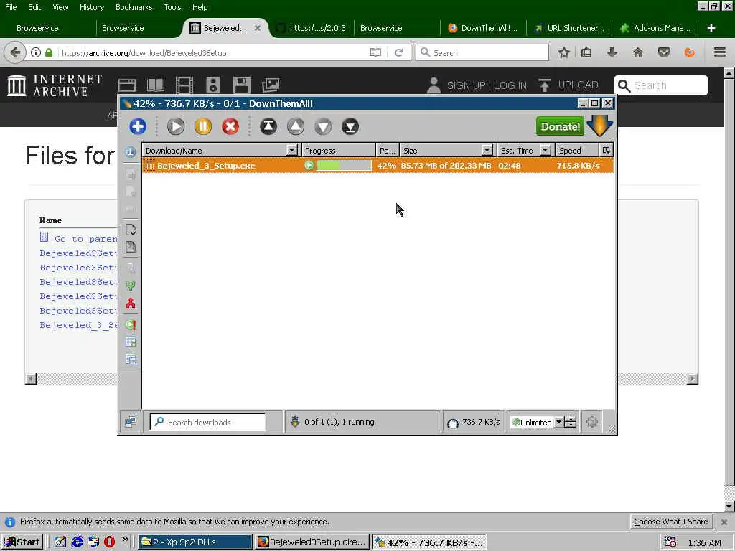Open the Bejeweled_3_Se... file link on the page
The height and width of the screenshot is (551, 735).
click(x=78, y=325)
